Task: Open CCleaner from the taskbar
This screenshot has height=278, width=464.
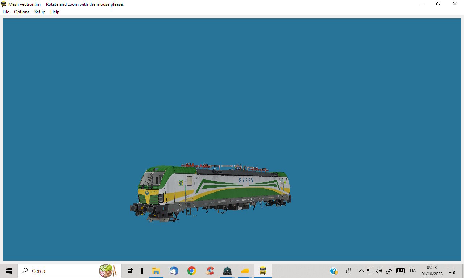Action: (210, 271)
